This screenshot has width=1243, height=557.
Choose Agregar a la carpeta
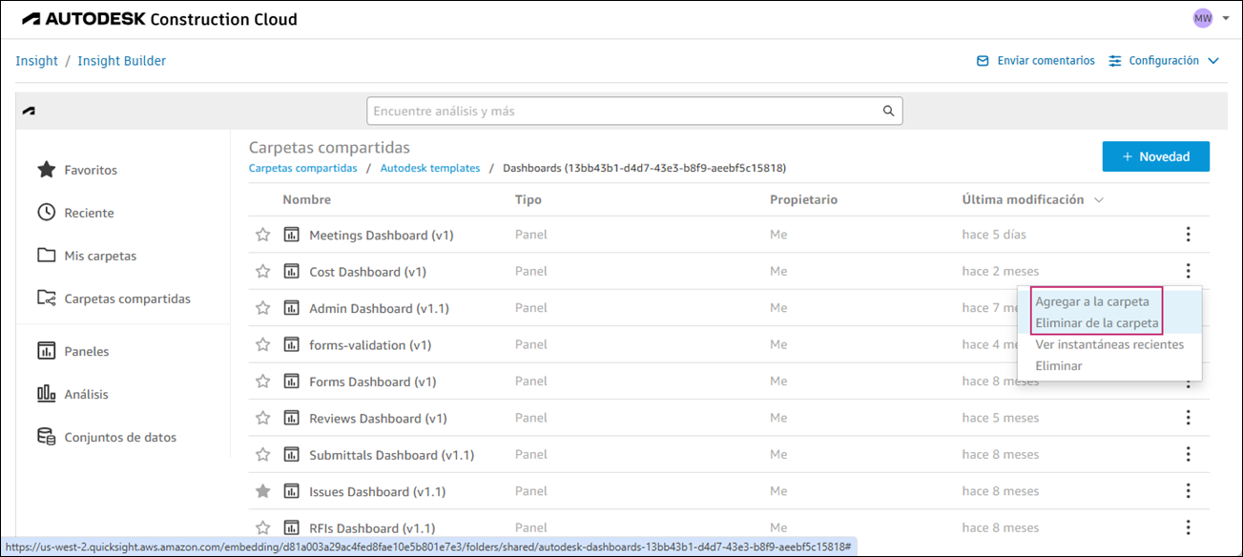(x=1092, y=301)
